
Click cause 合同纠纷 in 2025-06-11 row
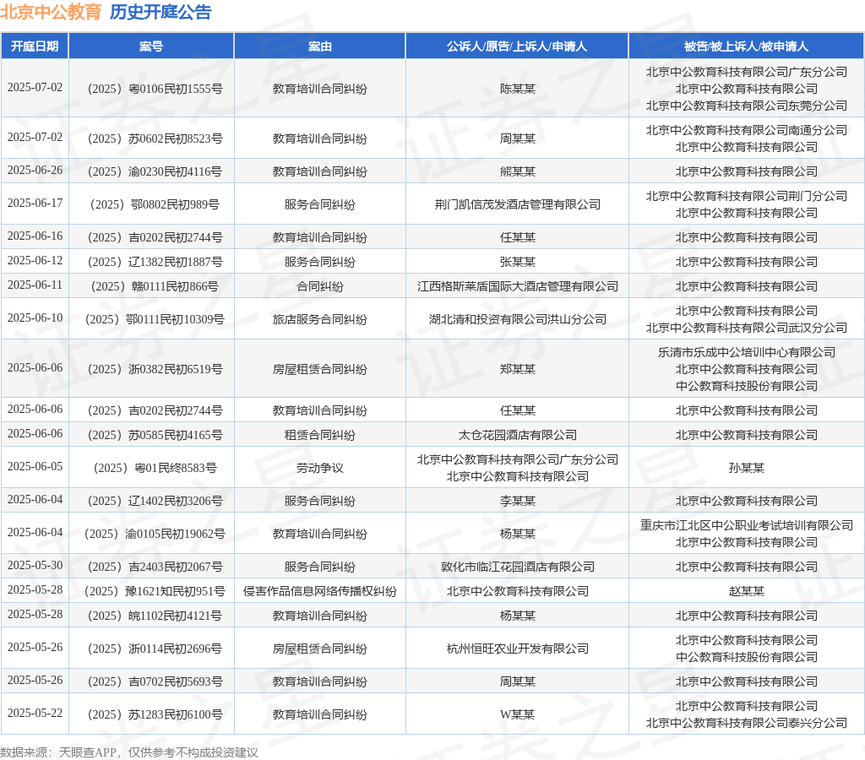[320, 286]
